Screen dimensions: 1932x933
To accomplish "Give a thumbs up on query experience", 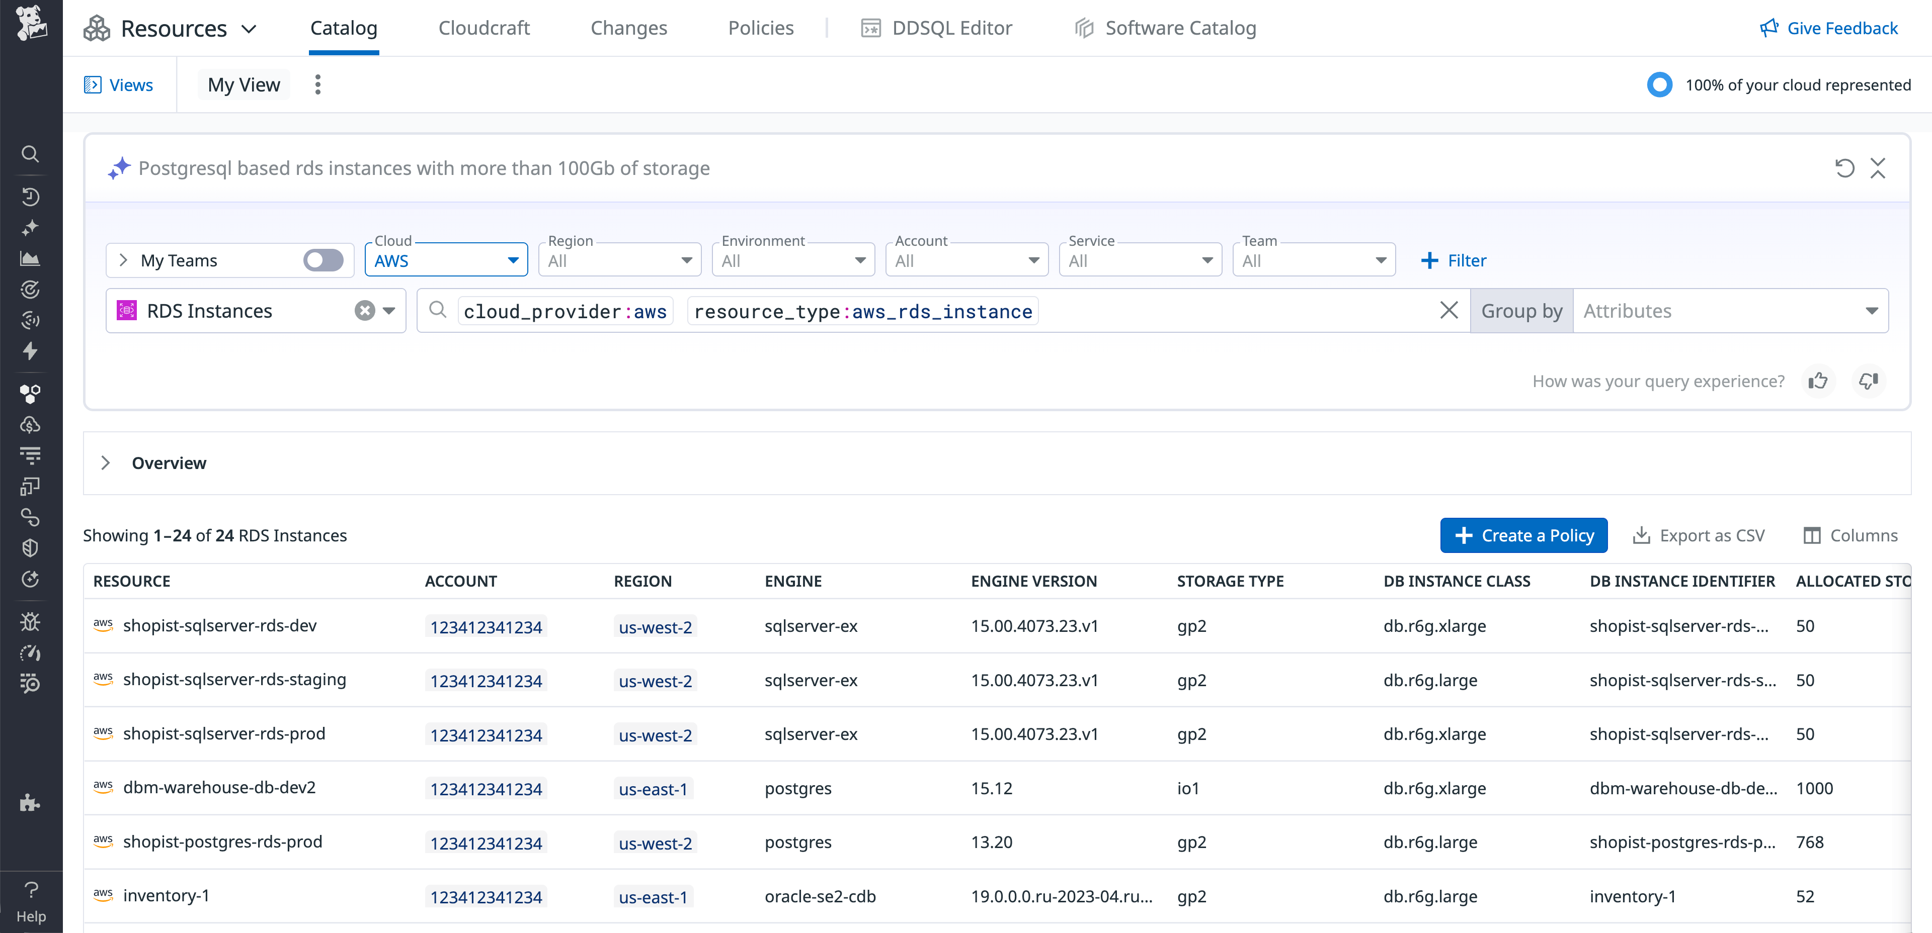I will point(1818,381).
